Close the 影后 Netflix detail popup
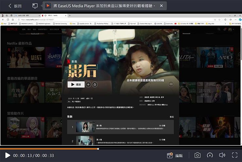242x162 pixels. [x=175, y=33]
